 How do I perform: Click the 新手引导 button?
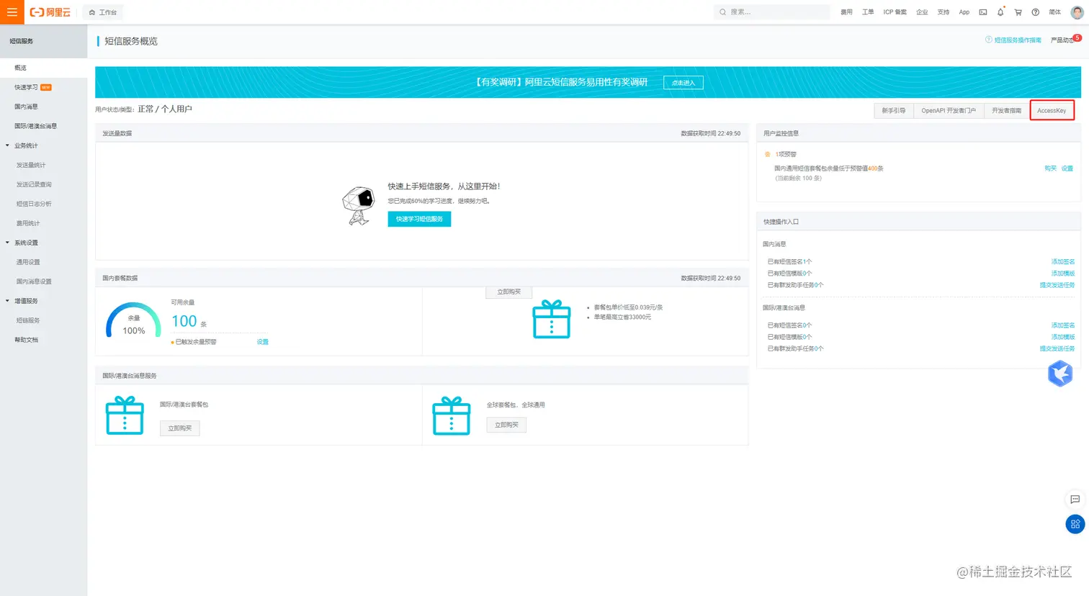click(x=894, y=111)
